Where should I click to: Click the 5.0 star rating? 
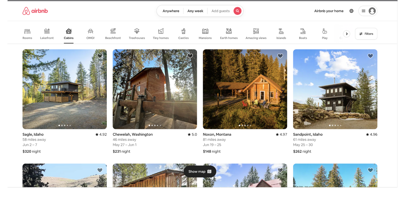coord(192,134)
